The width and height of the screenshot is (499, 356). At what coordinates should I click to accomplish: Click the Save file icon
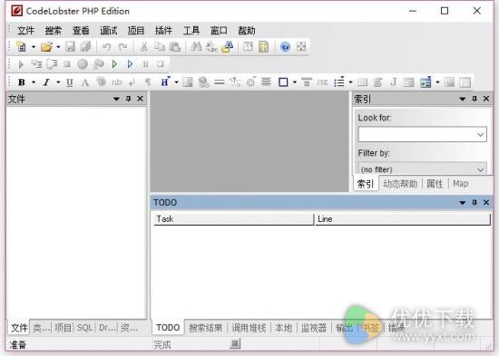[70, 47]
